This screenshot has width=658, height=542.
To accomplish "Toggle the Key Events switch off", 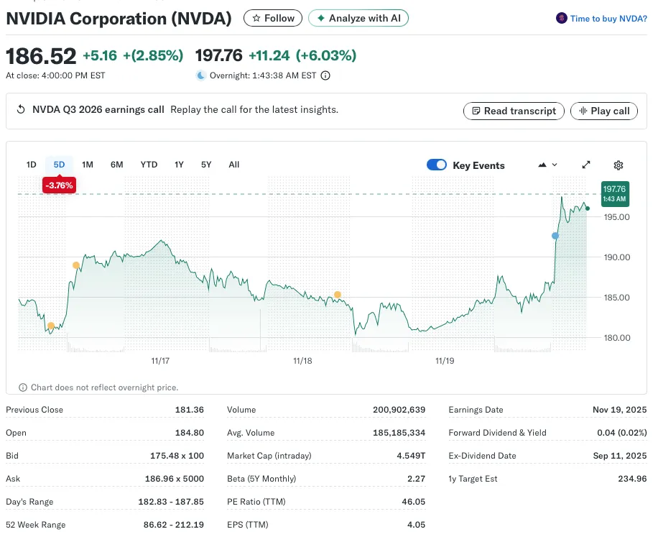I will pyautogui.click(x=437, y=165).
